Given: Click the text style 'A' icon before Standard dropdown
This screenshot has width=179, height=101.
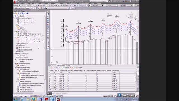Looking at the screenshot, I should coord(90,6).
